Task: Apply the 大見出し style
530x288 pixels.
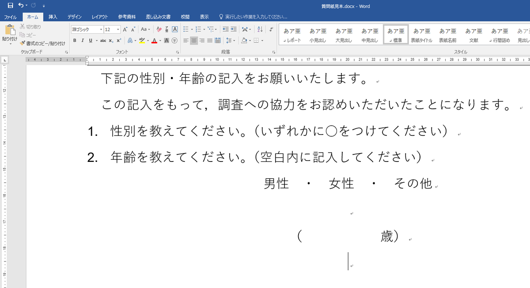Action: click(344, 35)
